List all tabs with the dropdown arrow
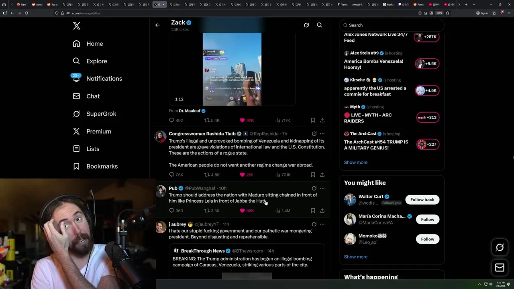 tap(473, 4)
